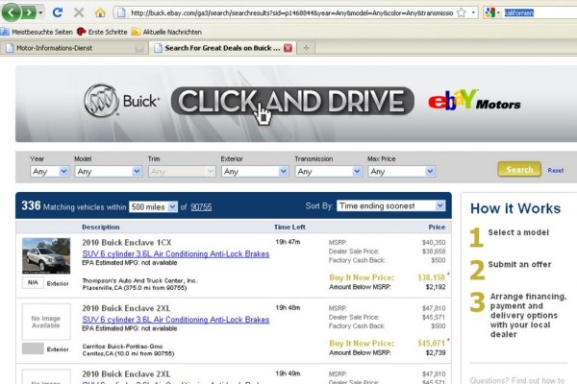The height and width of the screenshot is (384, 577).
Task: Click the 19h 47m time left value
Action: tap(288, 242)
